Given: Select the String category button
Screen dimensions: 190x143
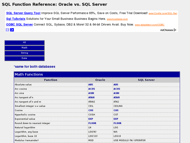Looking at the screenshot, I should click(x=25, y=53).
